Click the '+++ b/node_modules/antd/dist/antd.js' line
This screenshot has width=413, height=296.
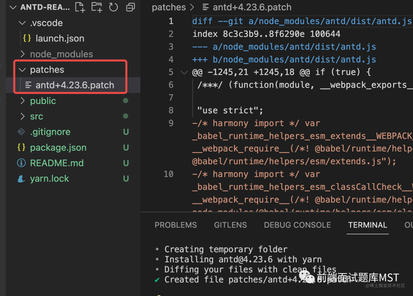coord(284,60)
